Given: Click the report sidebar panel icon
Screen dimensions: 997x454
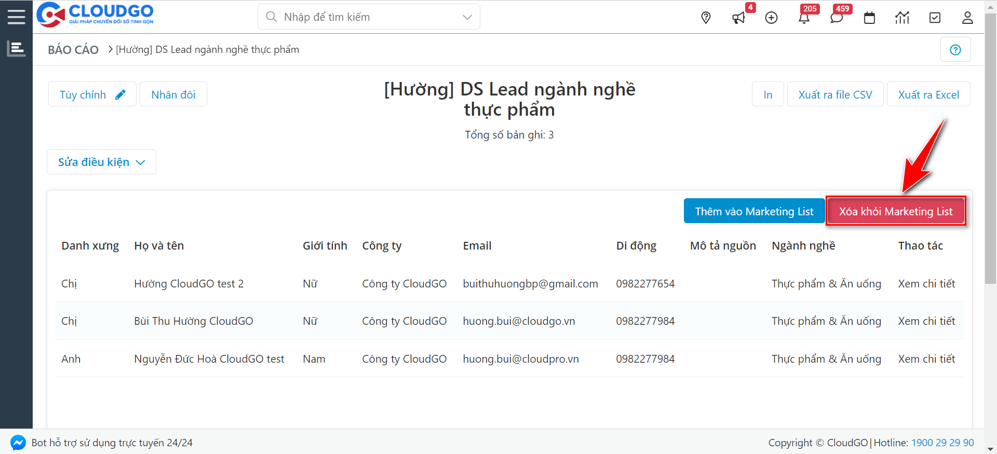Looking at the screenshot, I should click(16, 49).
